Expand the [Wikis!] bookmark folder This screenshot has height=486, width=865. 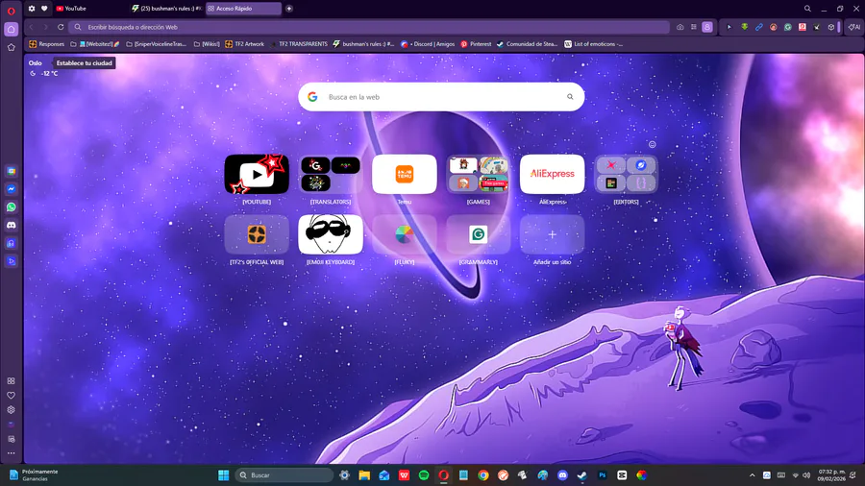pos(207,44)
